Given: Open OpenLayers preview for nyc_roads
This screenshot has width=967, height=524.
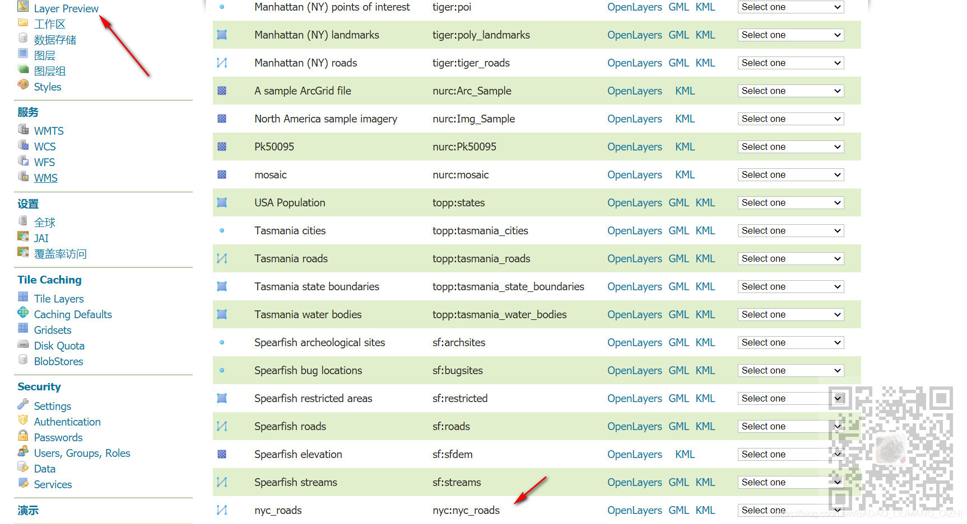Looking at the screenshot, I should point(635,510).
